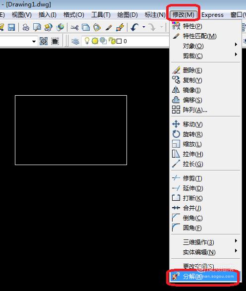Click the Save floppy disk icon

11,27
